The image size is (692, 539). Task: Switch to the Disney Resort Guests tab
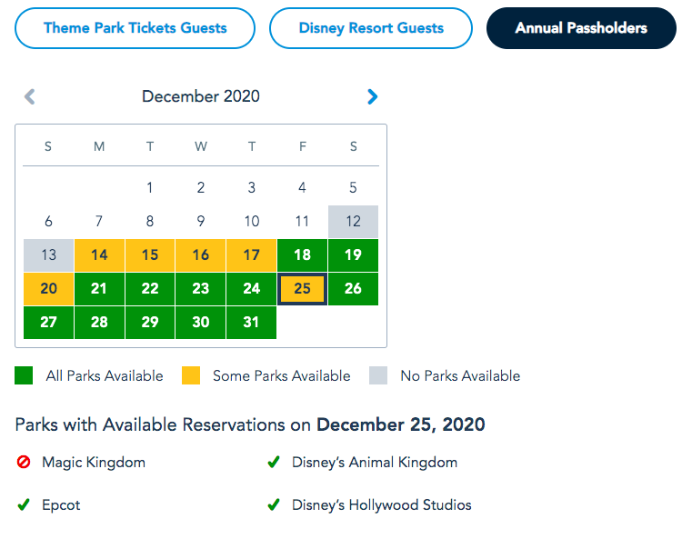(x=371, y=28)
